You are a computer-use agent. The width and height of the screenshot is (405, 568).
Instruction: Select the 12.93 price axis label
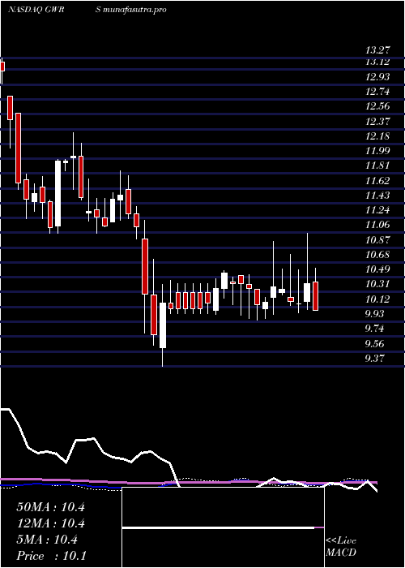point(377,77)
